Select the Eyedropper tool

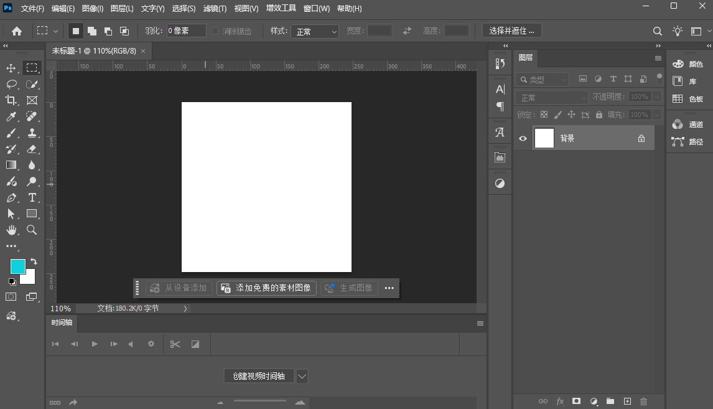pos(11,116)
